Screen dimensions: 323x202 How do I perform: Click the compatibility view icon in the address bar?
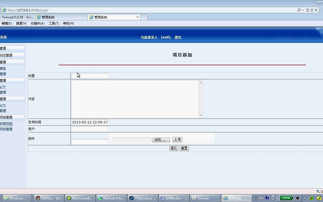coord(307,10)
